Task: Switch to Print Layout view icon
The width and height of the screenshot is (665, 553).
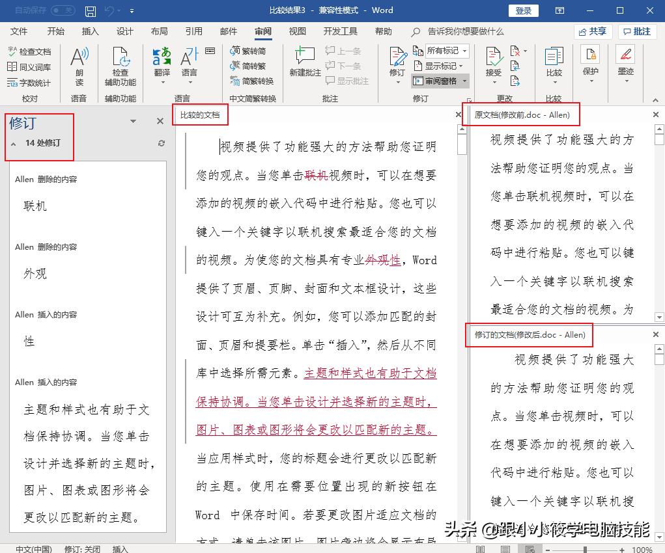Action: click(x=505, y=549)
